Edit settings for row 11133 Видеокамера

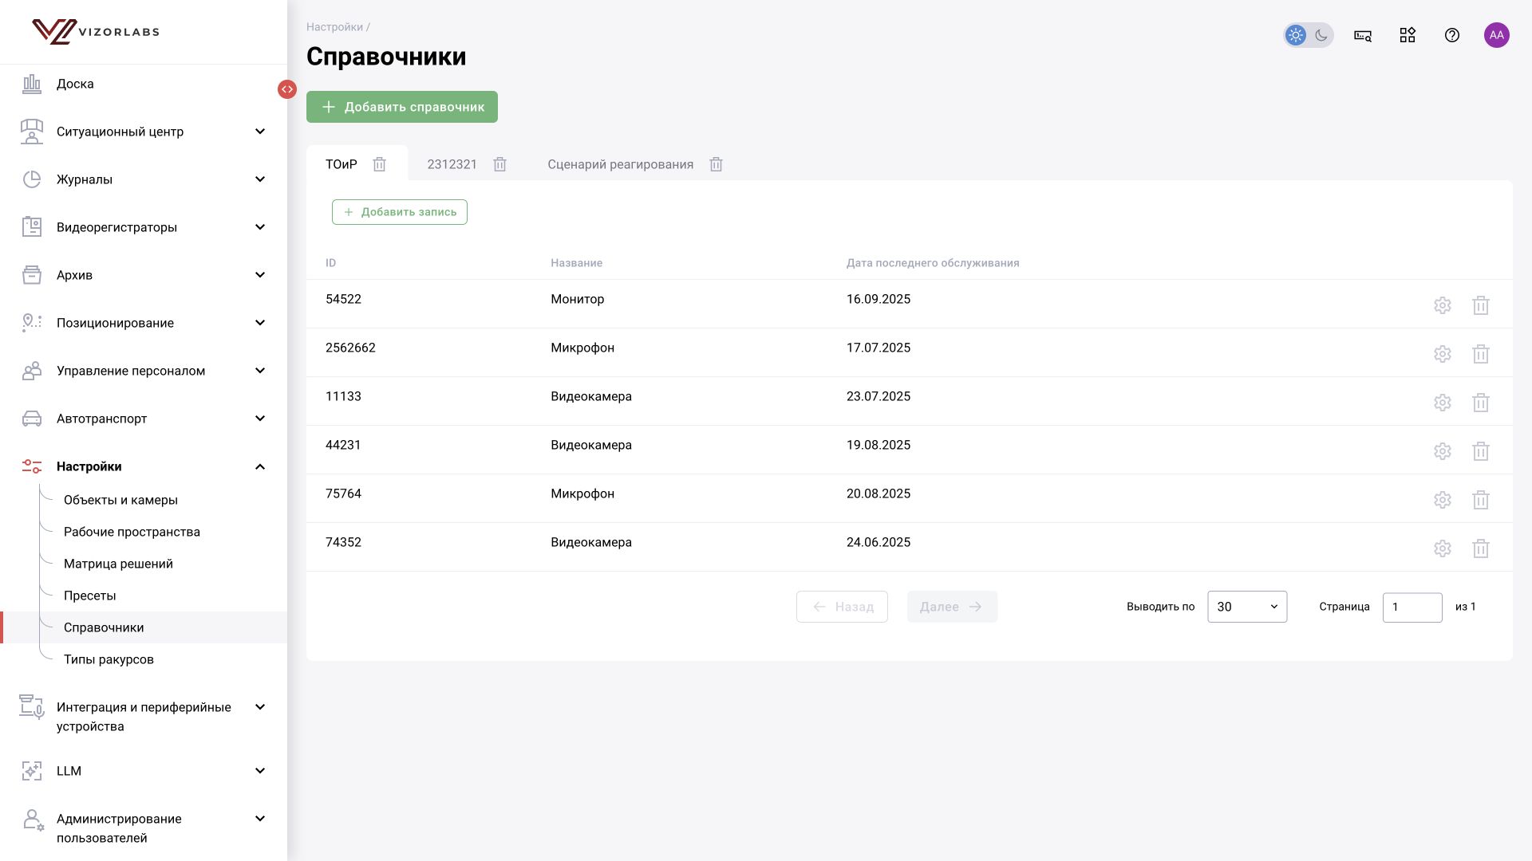1443,403
